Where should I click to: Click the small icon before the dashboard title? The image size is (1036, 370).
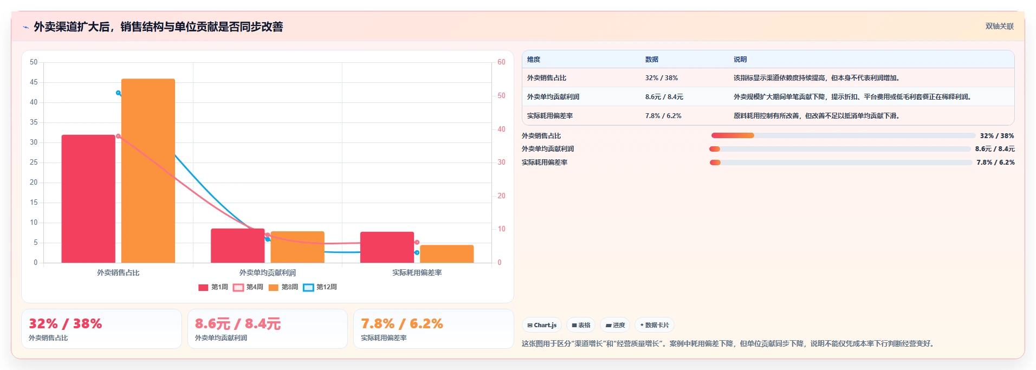(25, 27)
